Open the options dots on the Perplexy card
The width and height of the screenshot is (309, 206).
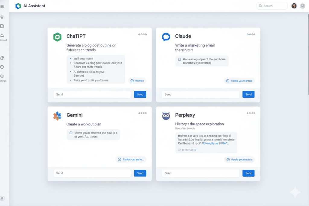(x=251, y=113)
